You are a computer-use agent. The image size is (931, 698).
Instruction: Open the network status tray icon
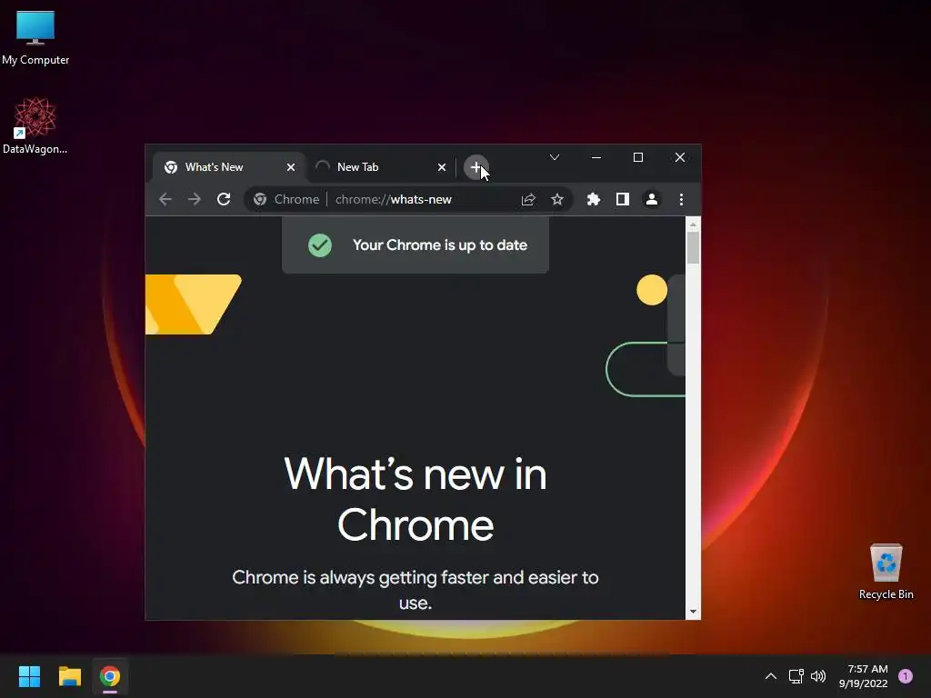[x=796, y=676]
